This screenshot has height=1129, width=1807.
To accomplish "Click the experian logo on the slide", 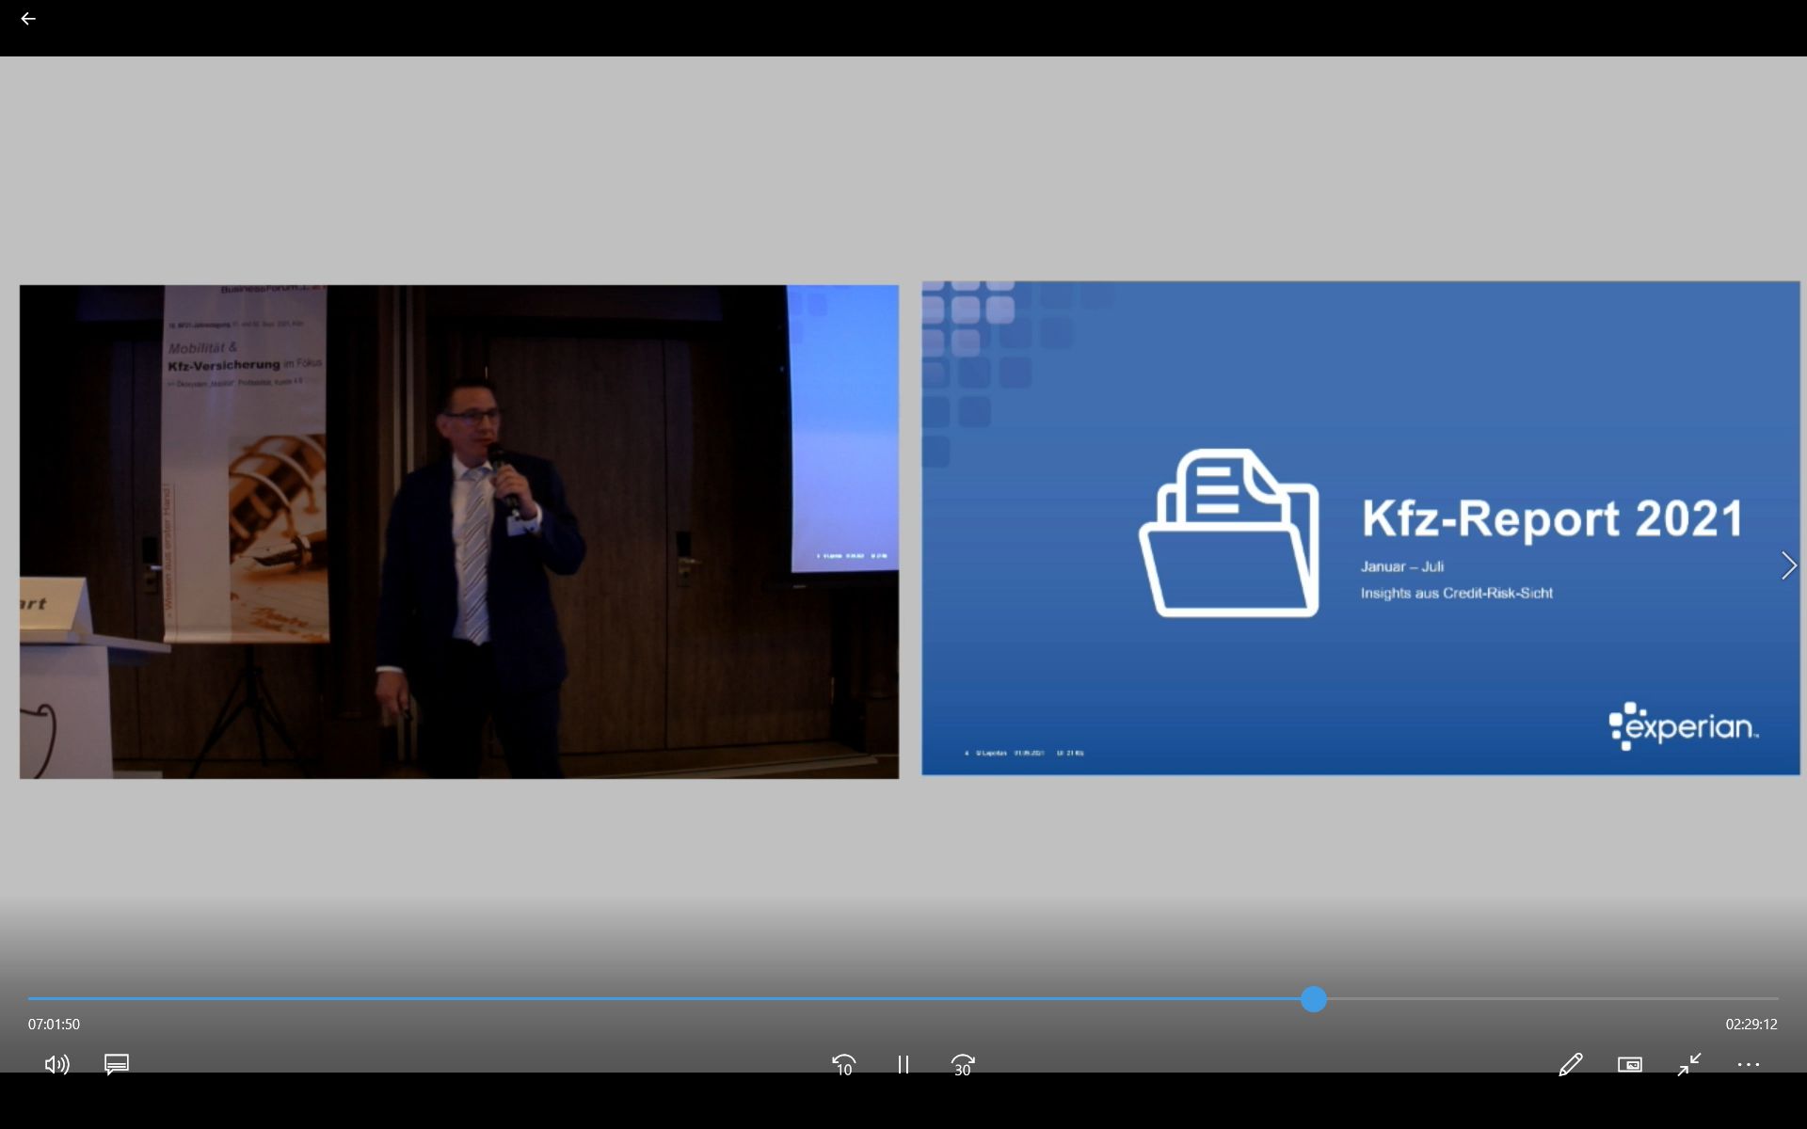I will coord(1683,726).
